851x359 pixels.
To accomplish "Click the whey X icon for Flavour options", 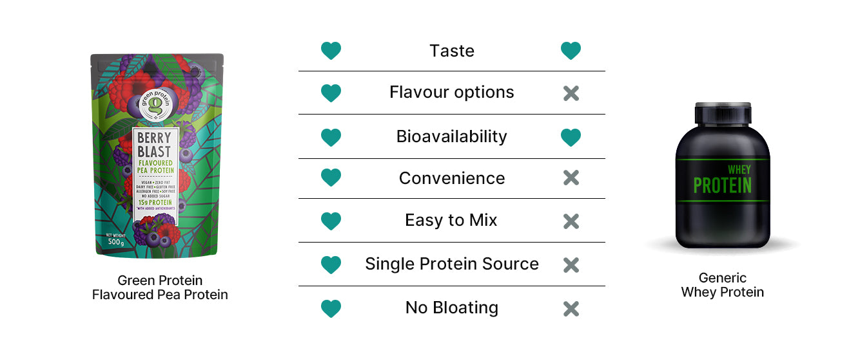I will 571,93.
